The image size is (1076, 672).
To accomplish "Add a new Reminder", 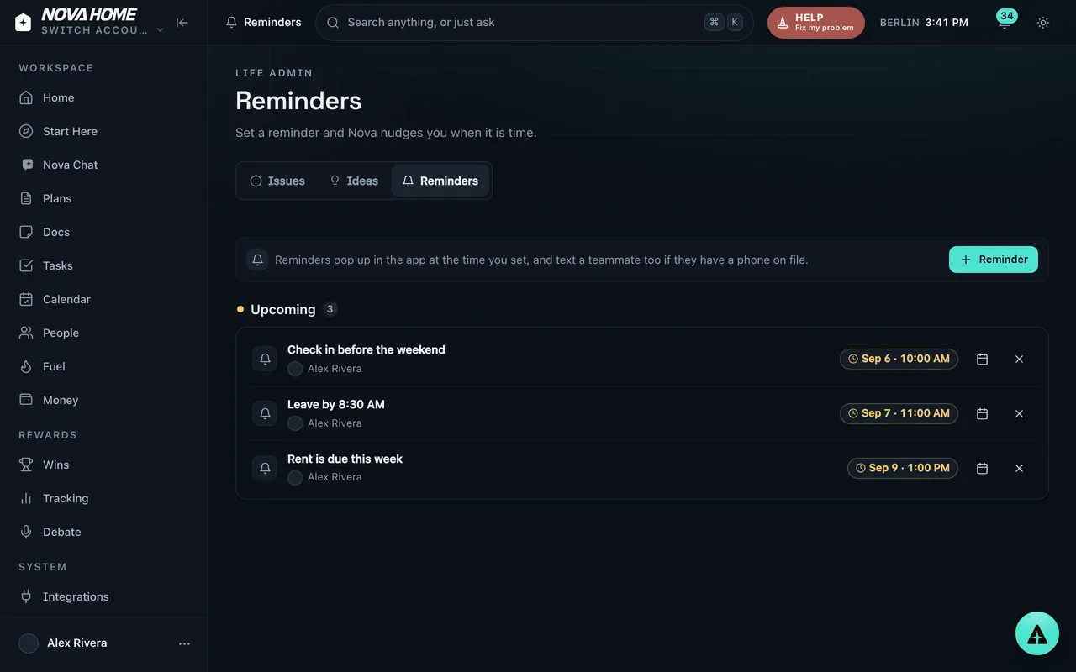I will 994,260.
